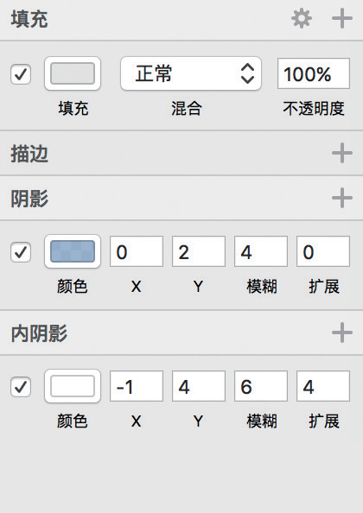The height and width of the screenshot is (513, 363).
Task: Click the 描边 section header
Action: [x=29, y=154]
